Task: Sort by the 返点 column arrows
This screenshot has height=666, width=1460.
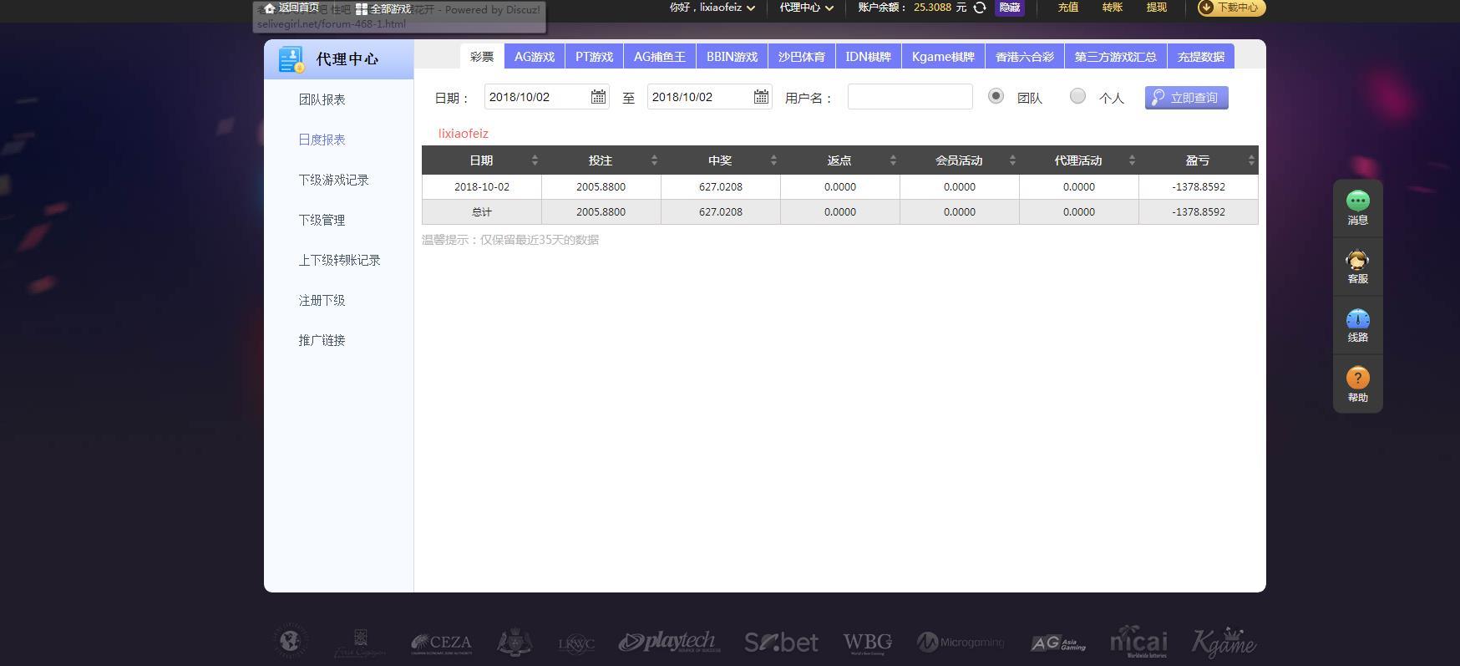Action: coord(893,160)
